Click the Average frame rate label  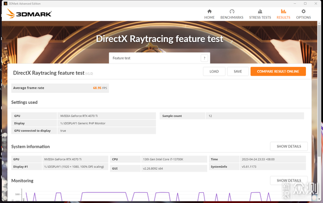(29, 88)
